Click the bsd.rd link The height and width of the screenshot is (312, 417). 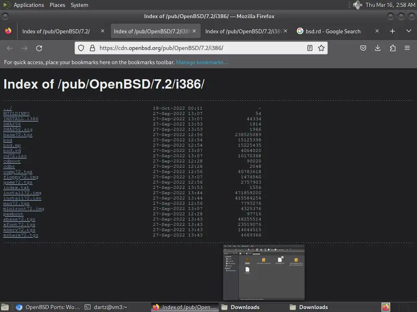click(x=12, y=151)
